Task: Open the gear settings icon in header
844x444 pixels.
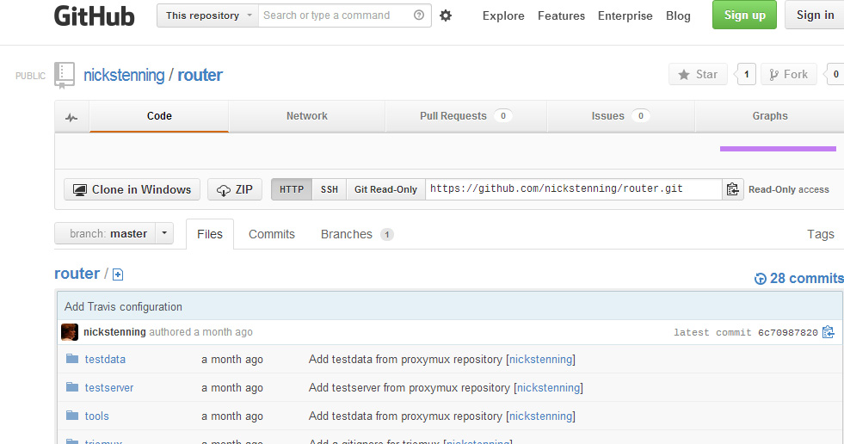Action: 446,15
